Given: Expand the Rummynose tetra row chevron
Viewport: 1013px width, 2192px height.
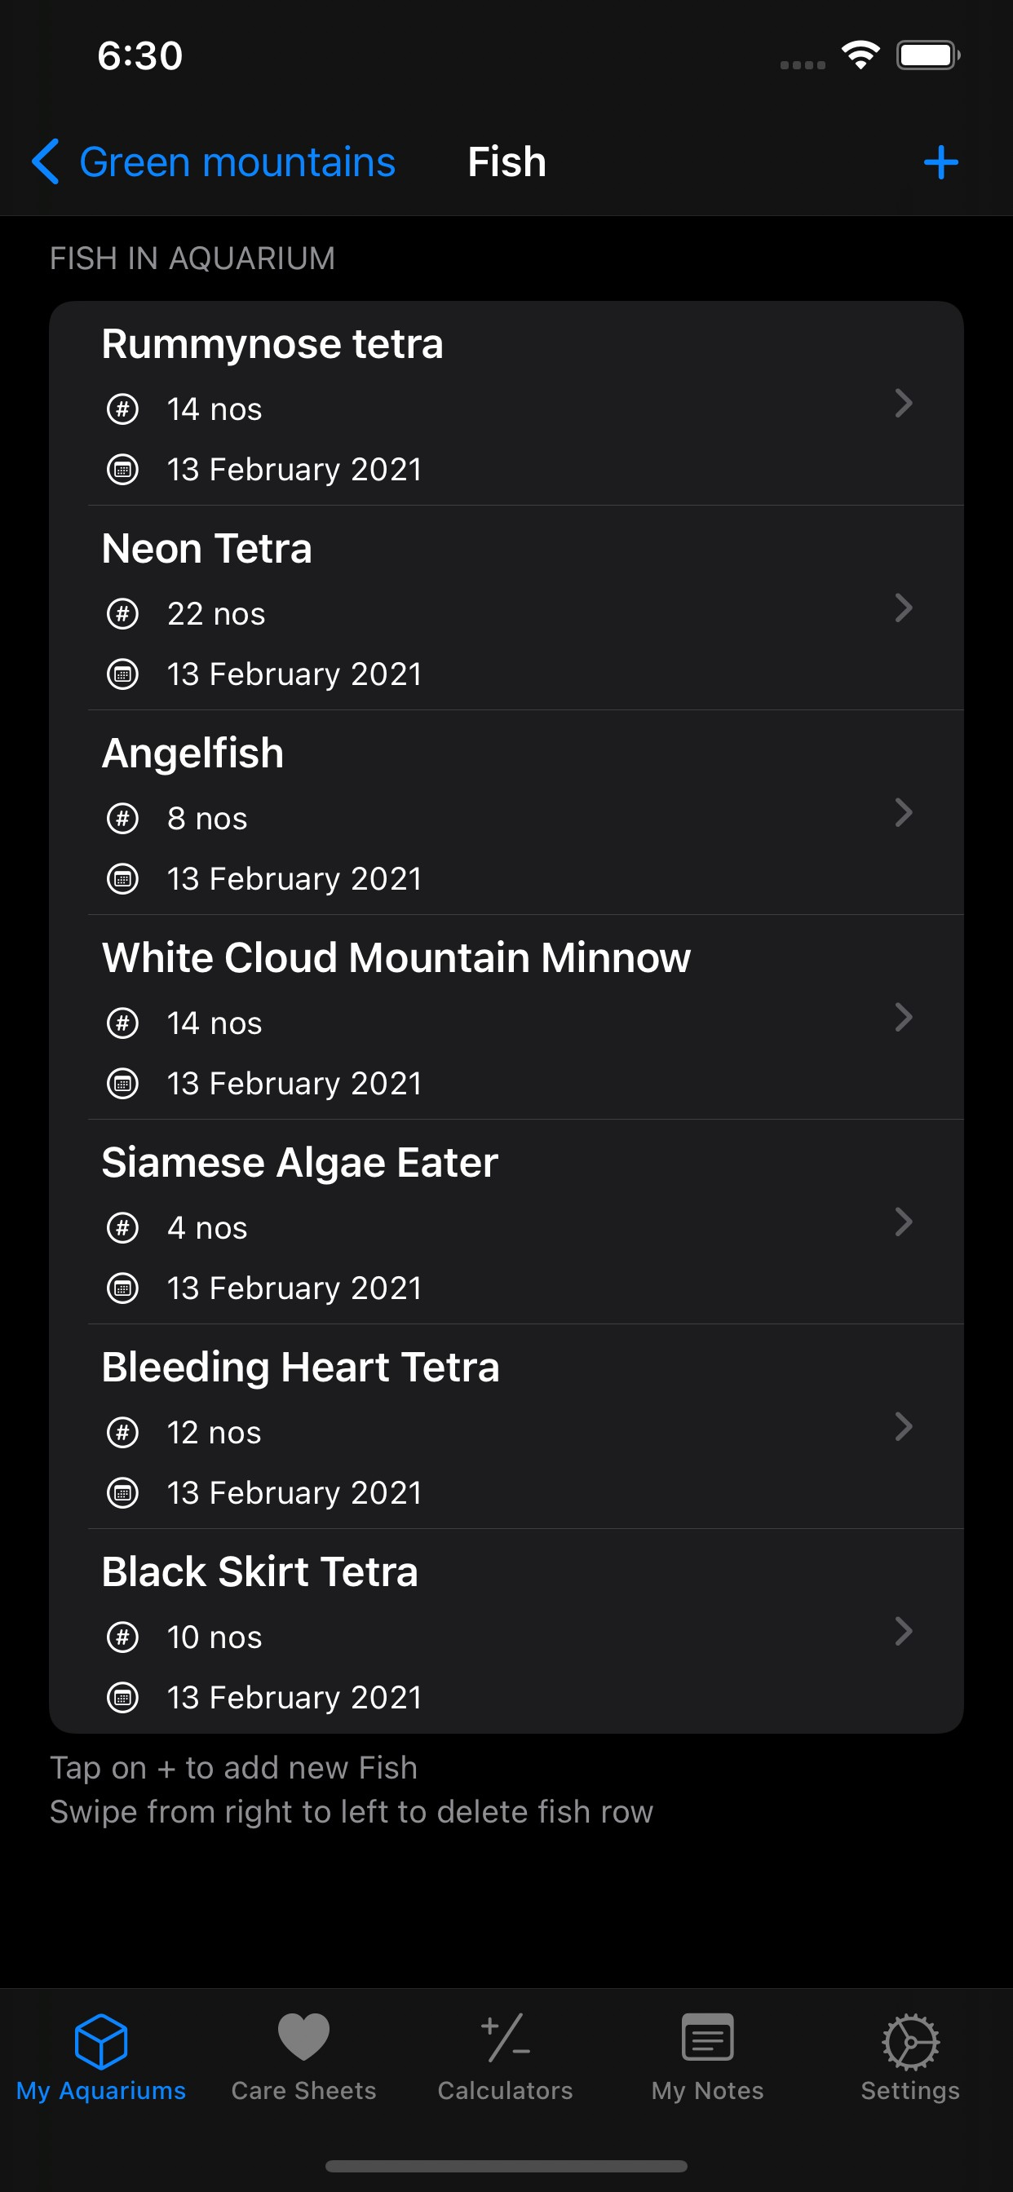Looking at the screenshot, I should coord(903,404).
